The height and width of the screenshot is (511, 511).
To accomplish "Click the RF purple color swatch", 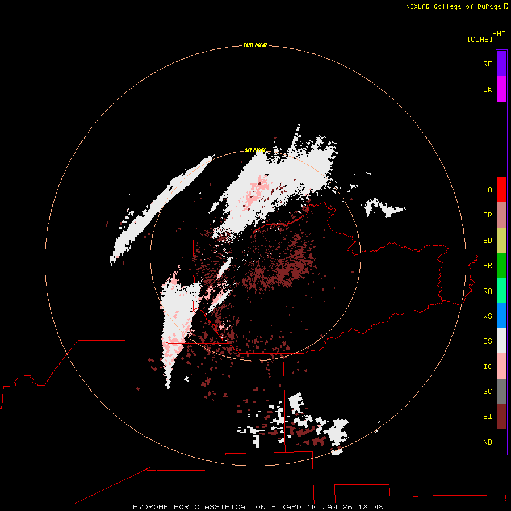I will click(x=501, y=64).
